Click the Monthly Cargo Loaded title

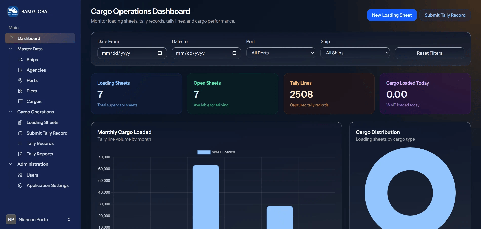pyautogui.click(x=124, y=132)
